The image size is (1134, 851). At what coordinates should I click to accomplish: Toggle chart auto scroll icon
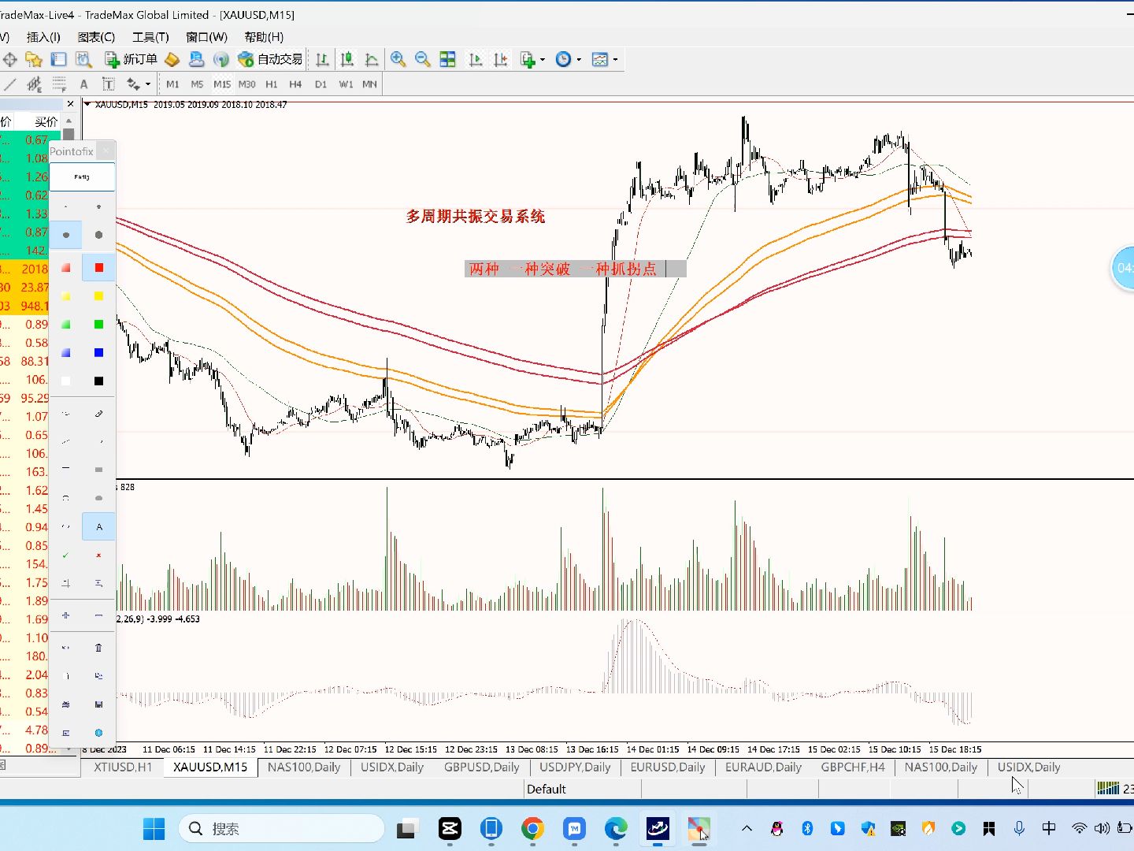(x=475, y=59)
